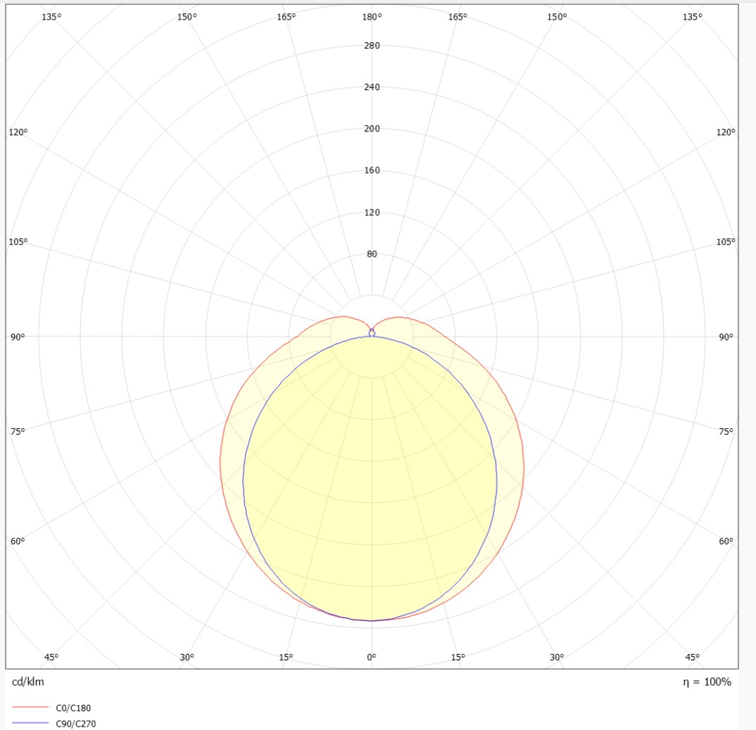This screenshot has width=756, height=730.
Task: Click the 135° label in top-left corner
Action: click(x=51, y=17)
